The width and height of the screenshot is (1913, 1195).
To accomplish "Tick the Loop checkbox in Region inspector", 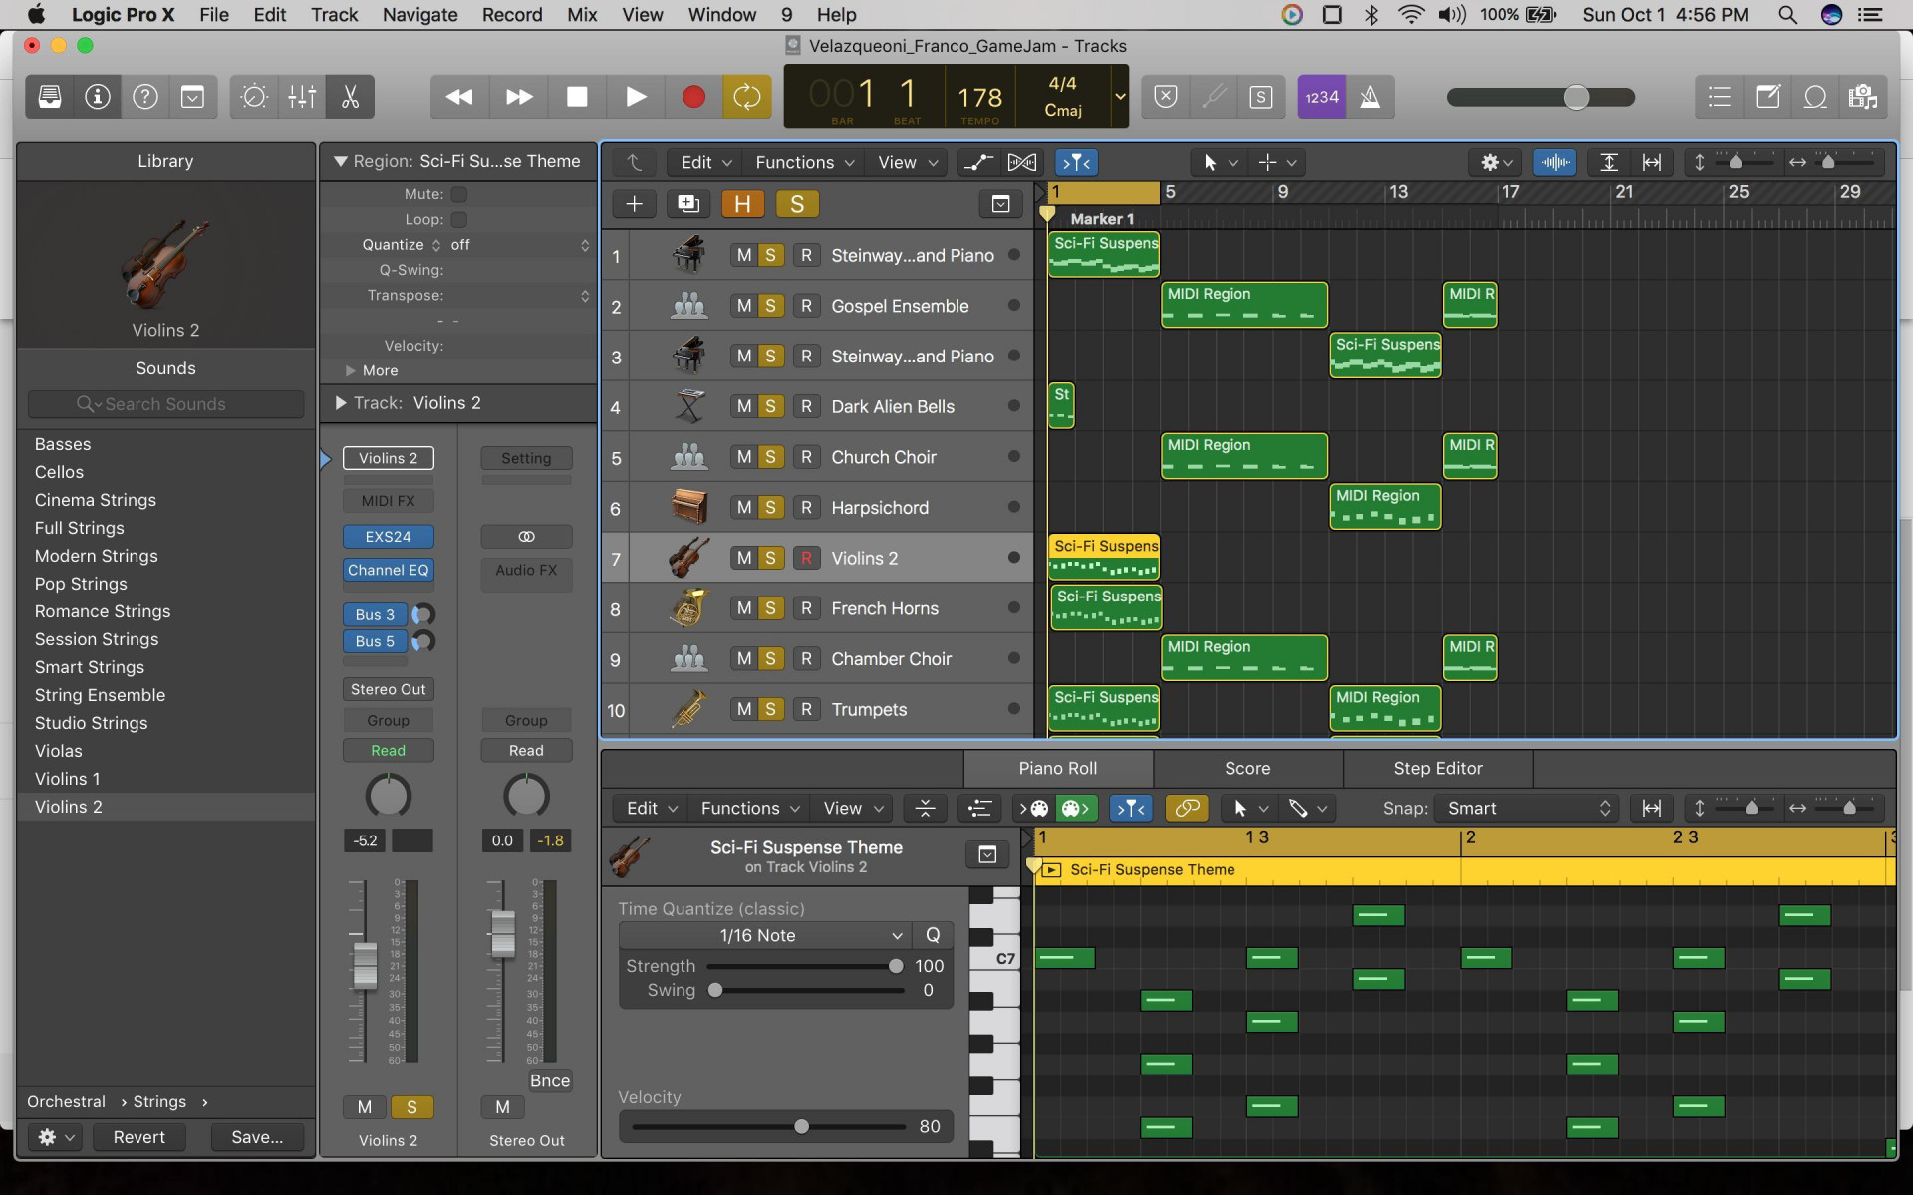I will pos(459,219).
